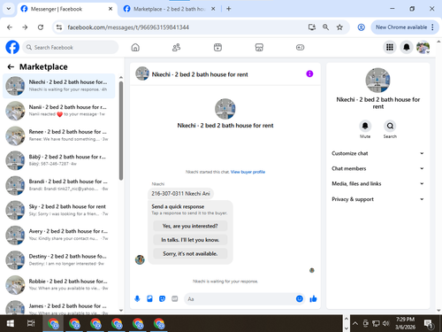442x332 pixels.
Task: Open Chrome profile icon
Action: coord(361,27)
